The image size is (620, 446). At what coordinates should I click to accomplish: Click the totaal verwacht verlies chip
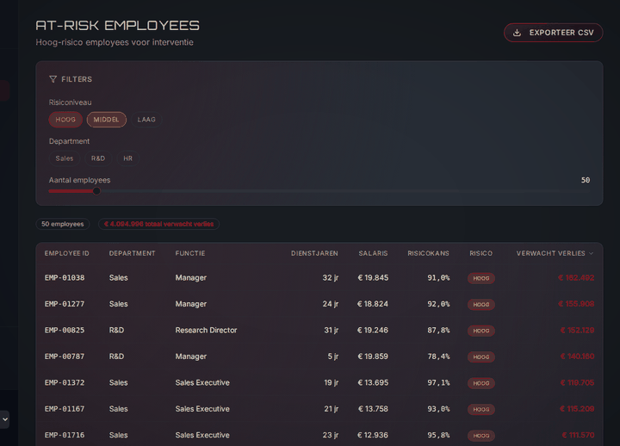[158, 224]
